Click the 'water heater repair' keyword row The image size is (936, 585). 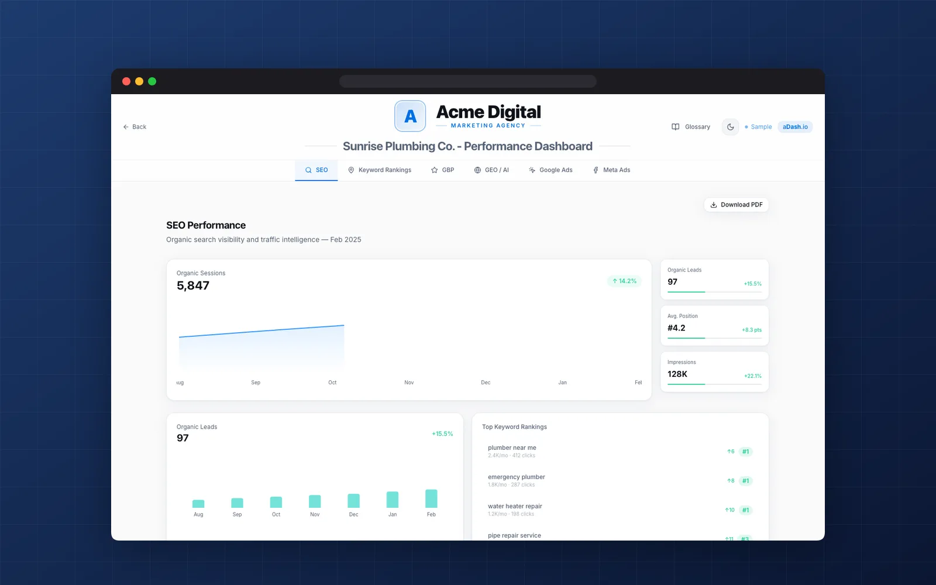click(x=620, y=510)
